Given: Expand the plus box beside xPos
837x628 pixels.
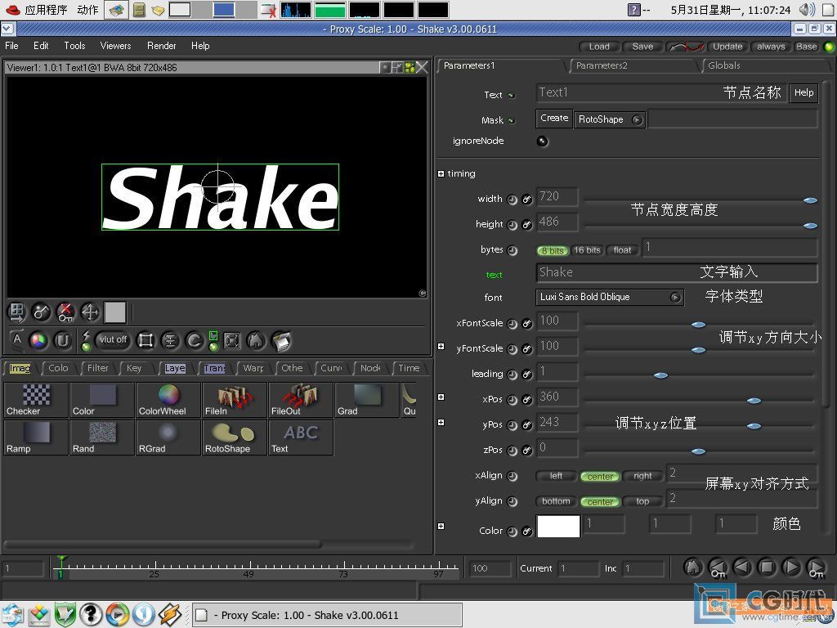Looking at the screenshot, I should coord(441,397).
